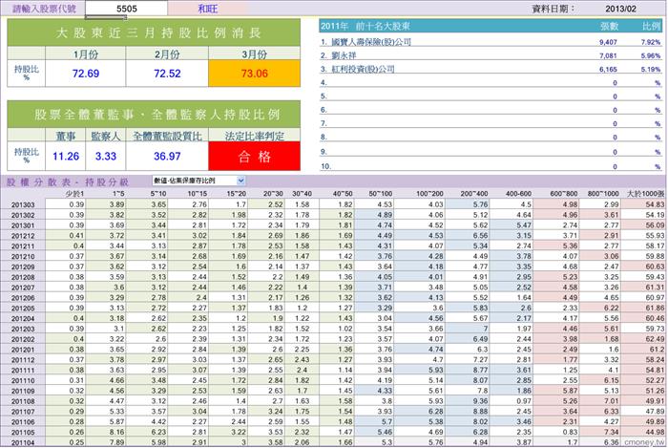668x448 pixels.
Task: Click the 大於1000張 column header
Action: tap(645, 194)
